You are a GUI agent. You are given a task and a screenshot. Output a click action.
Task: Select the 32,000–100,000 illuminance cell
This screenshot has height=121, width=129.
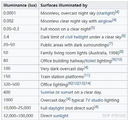click(x=20, y=116)
